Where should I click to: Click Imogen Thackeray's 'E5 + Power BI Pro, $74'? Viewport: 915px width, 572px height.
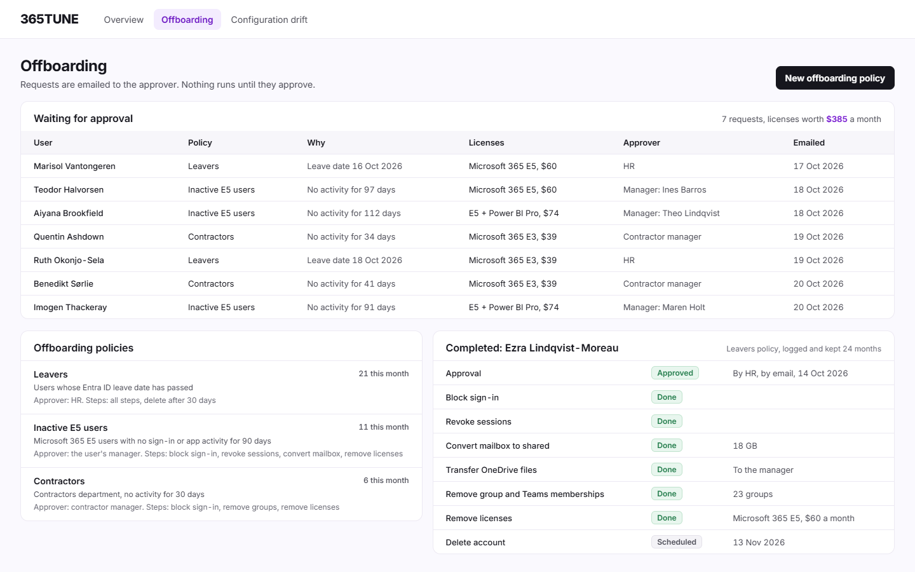[514, 307]
